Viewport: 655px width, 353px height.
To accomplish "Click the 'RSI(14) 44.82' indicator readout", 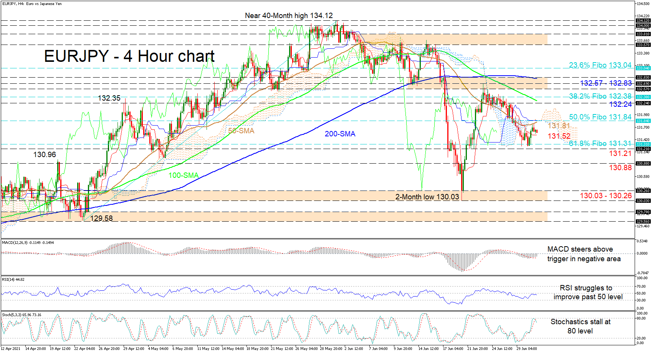I will pyautogui.click(x=13, y=280).
